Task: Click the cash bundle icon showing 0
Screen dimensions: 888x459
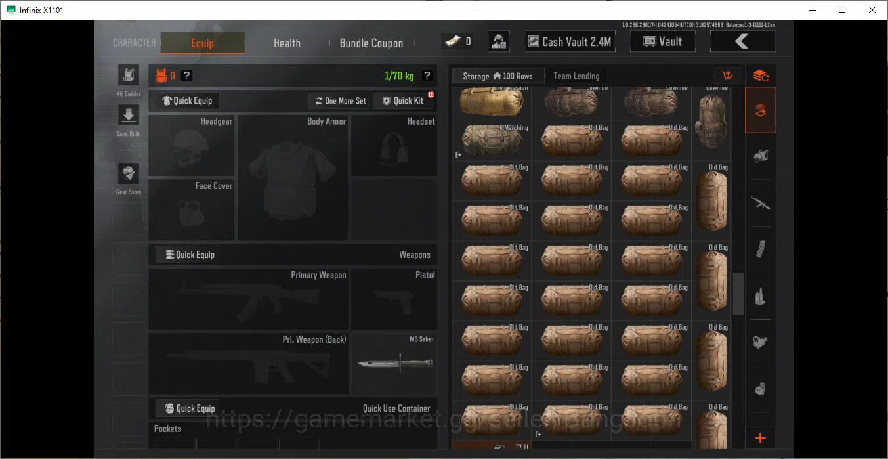Action: 452,41
